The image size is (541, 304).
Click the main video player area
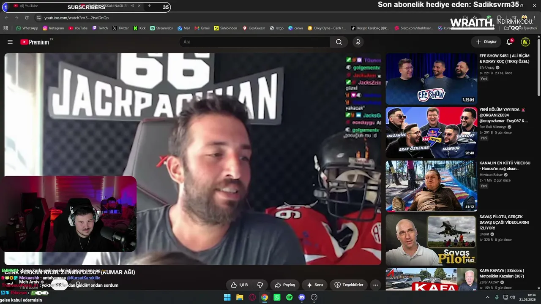point(193,159)
